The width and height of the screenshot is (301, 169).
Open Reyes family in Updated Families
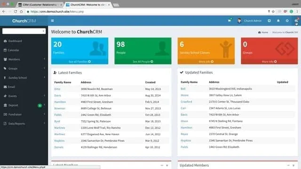pos(184,134)
